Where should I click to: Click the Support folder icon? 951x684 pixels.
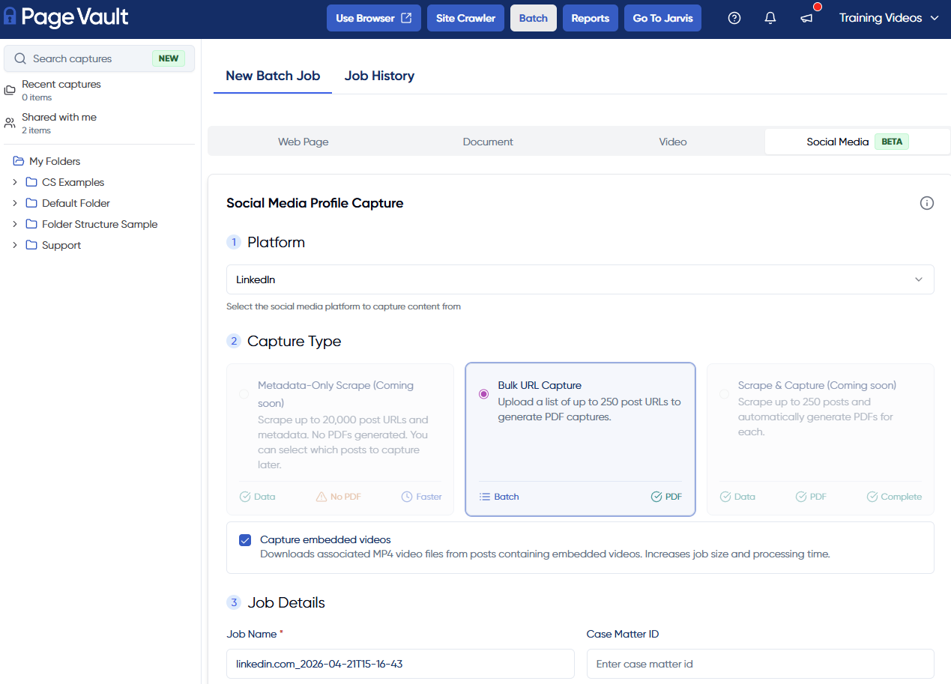tap(31, 245)
